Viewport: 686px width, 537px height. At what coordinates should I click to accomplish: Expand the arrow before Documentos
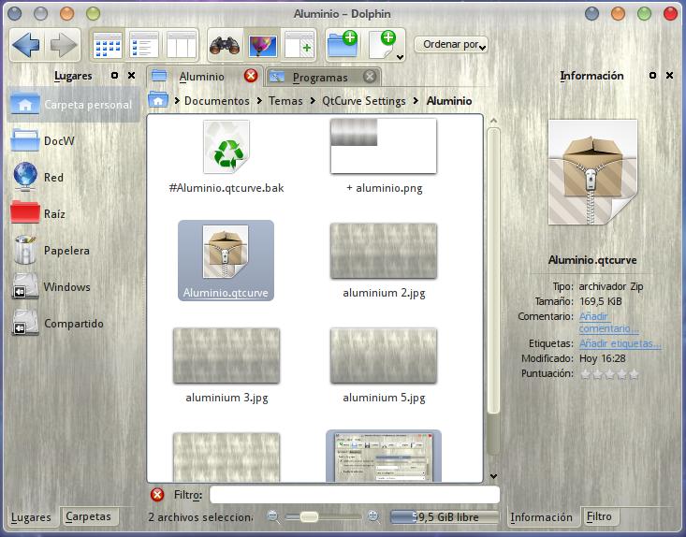click(x=177, y=101)
